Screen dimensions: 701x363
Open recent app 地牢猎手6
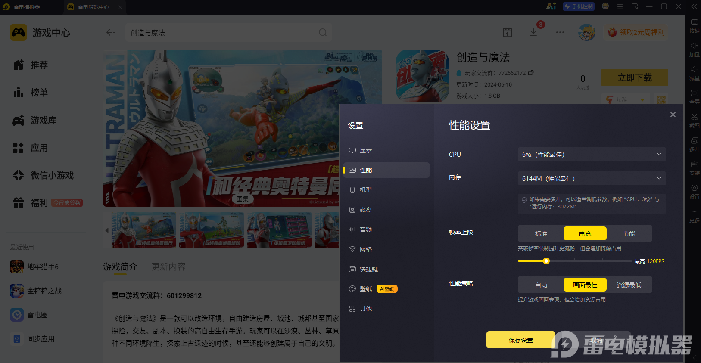[x=34, y=267]
